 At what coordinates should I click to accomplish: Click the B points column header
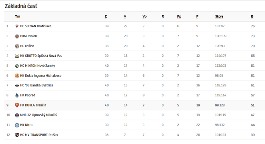tap(252, 16)
